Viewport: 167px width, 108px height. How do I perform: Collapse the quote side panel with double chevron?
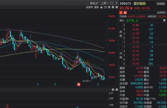click(117, 3)
